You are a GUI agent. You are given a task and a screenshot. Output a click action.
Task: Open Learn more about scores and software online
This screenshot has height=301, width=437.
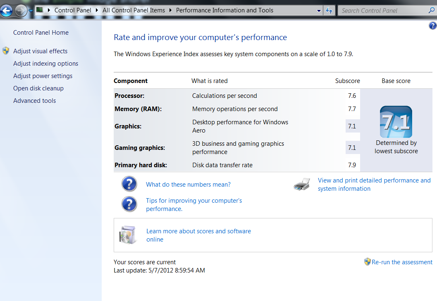(x=199, y=235)
